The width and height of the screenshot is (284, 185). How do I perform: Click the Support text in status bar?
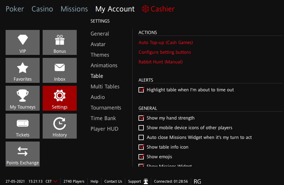pyautogui.click(x=134, y=181)
